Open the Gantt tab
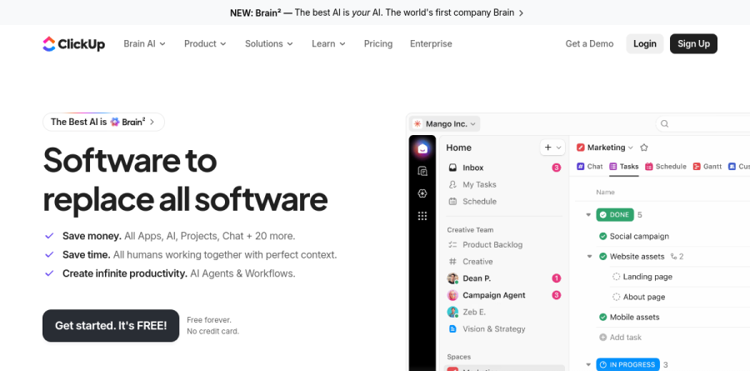The width and height of the screenshot is (750, 371). (x=707, y=167)
